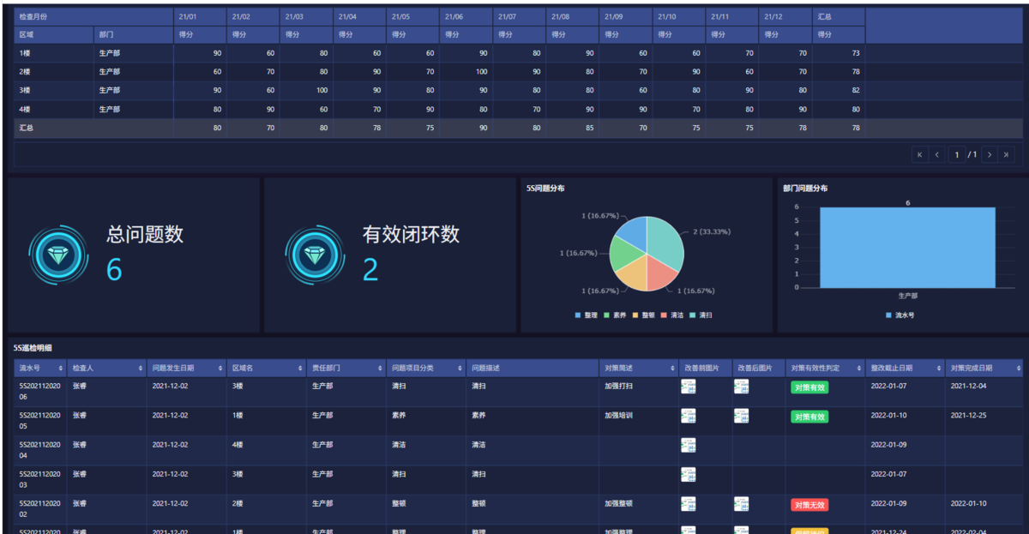Click the 问题描述 column header
This screenshot has width=1029, height=534.
coord(532,368)
